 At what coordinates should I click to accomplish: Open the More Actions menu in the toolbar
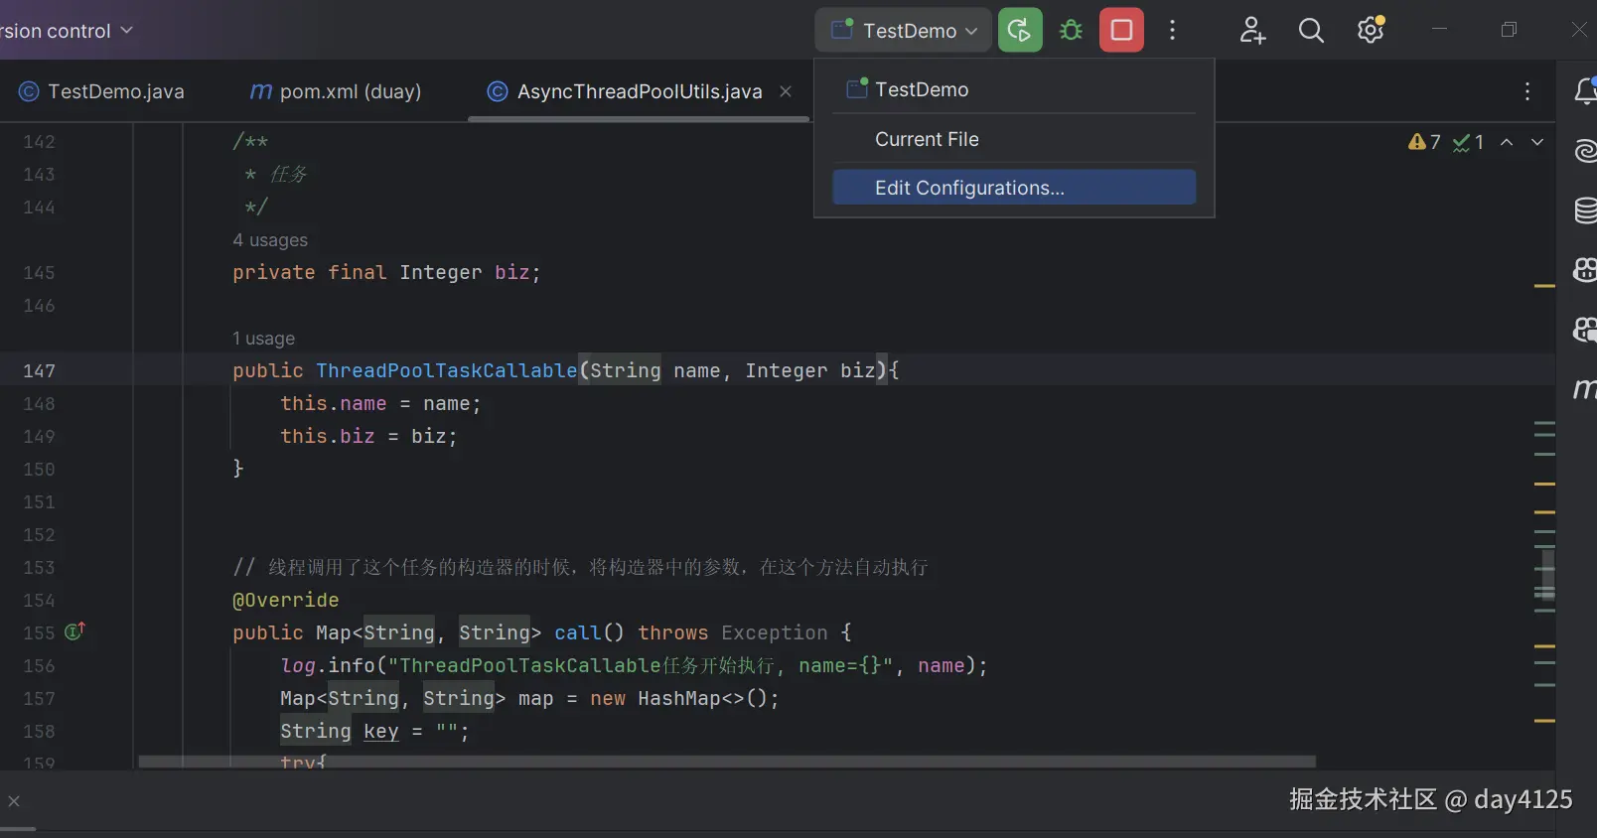pyautogui.click(x=1173, y=30)
